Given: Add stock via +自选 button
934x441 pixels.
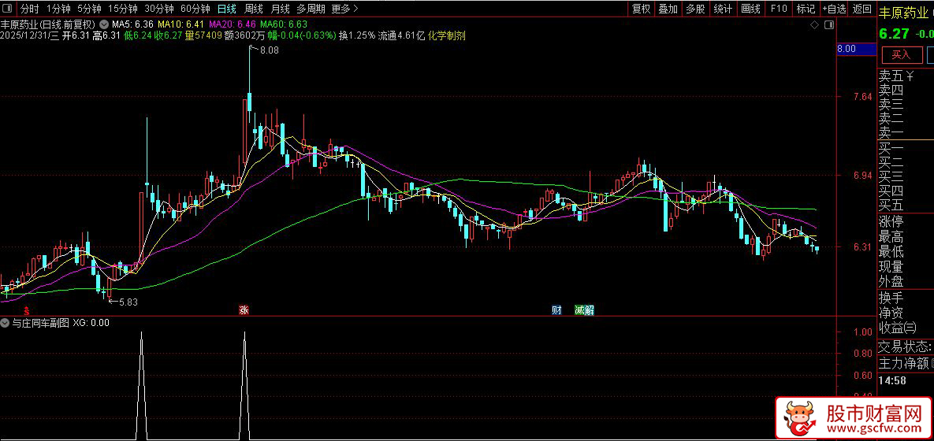Looking at the screenshot, I should pyautogui.click(x=833, y=9).
